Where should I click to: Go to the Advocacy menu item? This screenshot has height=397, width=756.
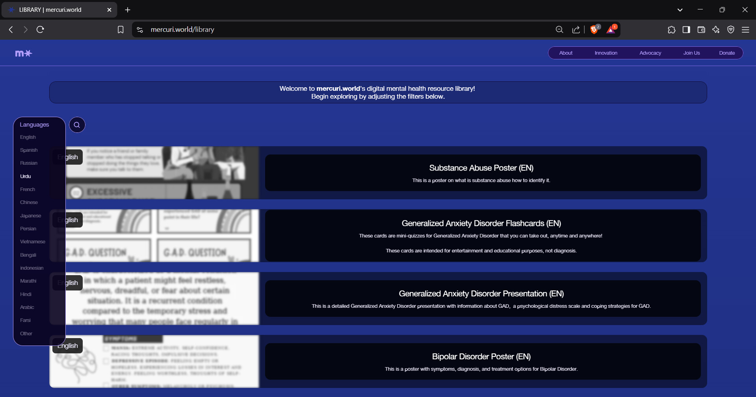pos(650,53)
